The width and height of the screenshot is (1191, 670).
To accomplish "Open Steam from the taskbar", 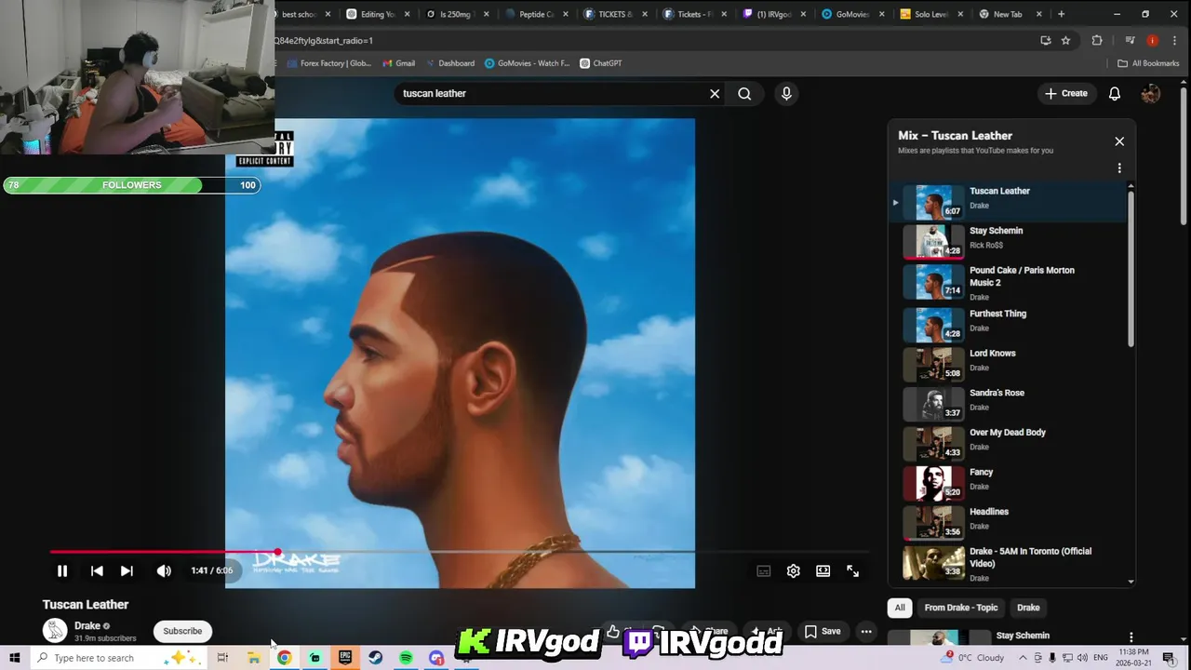I will click(x=376, y=658).
